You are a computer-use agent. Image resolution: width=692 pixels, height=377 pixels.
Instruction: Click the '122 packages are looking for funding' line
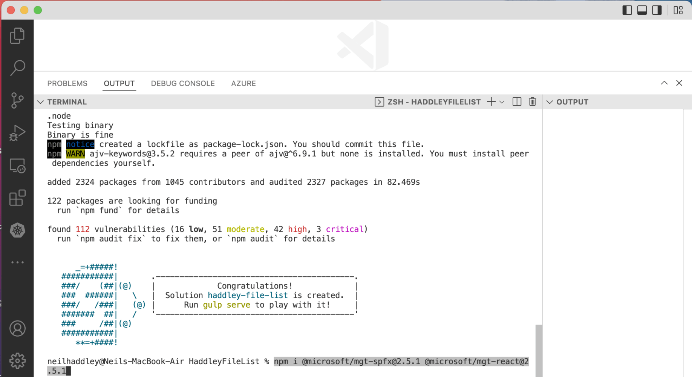132,201
